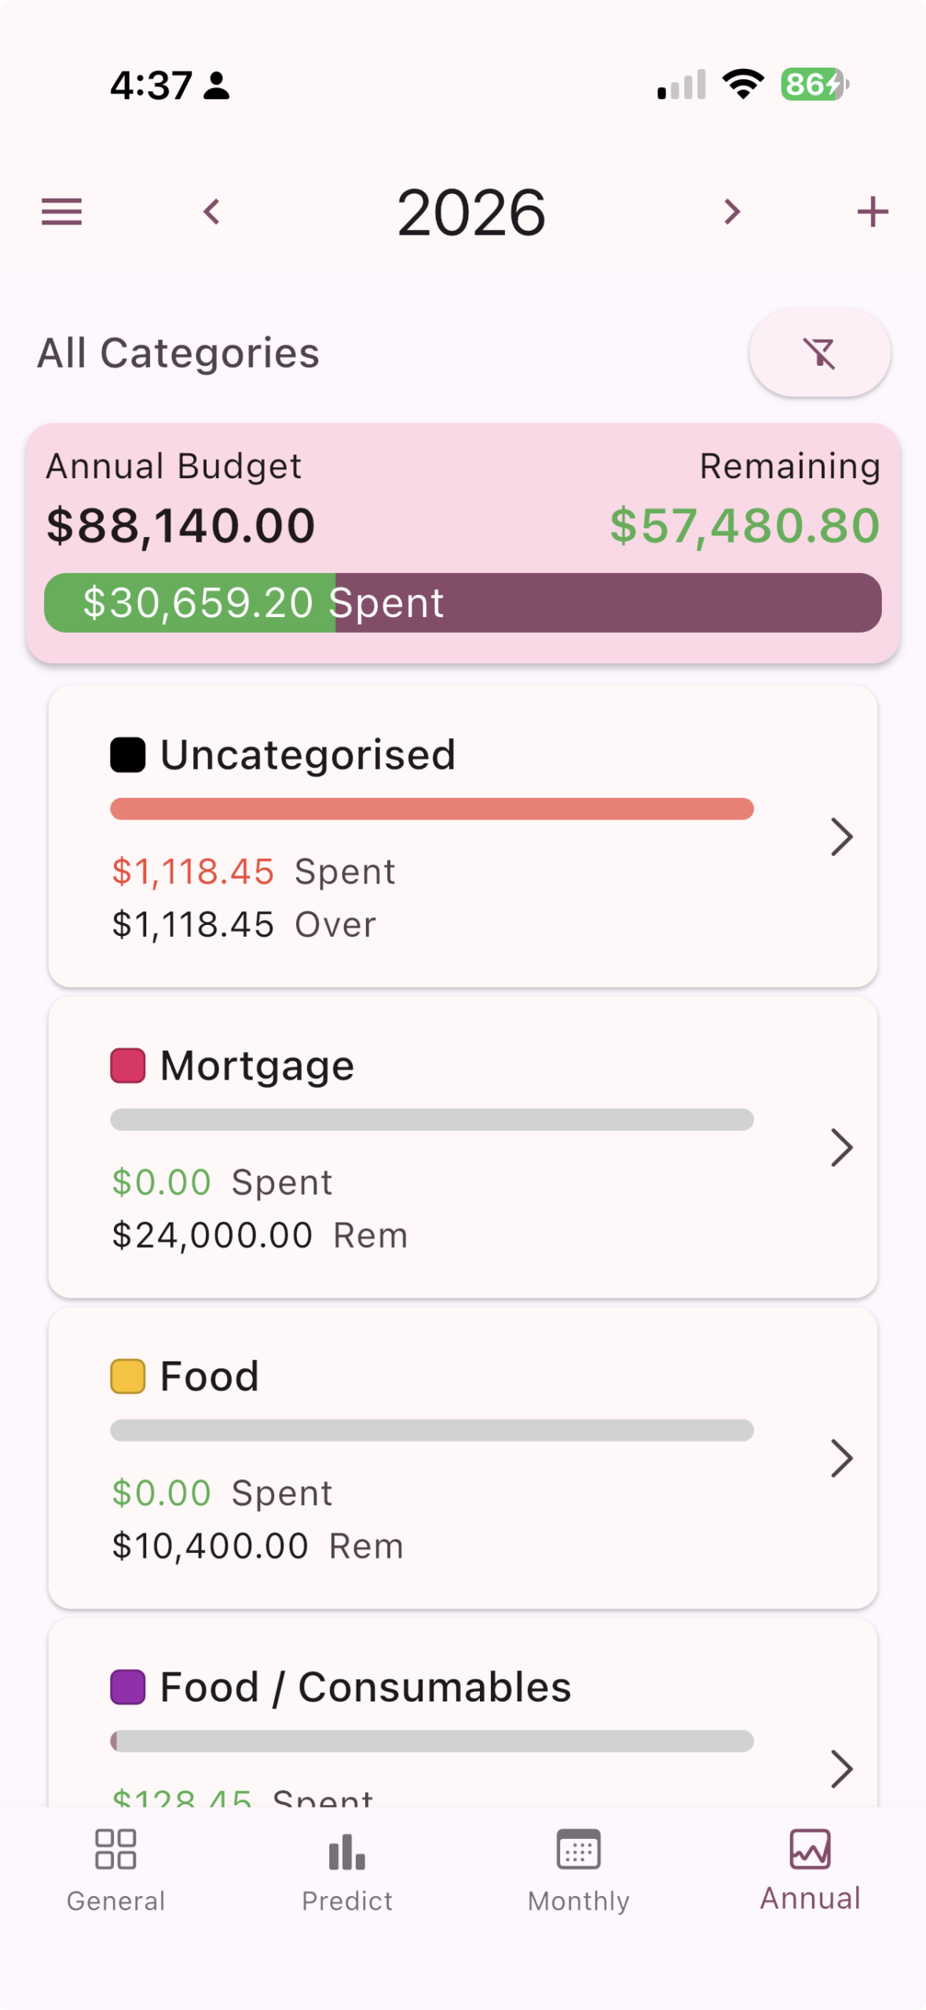Tap the plus add icon
926x2010 pixels.
872,212
